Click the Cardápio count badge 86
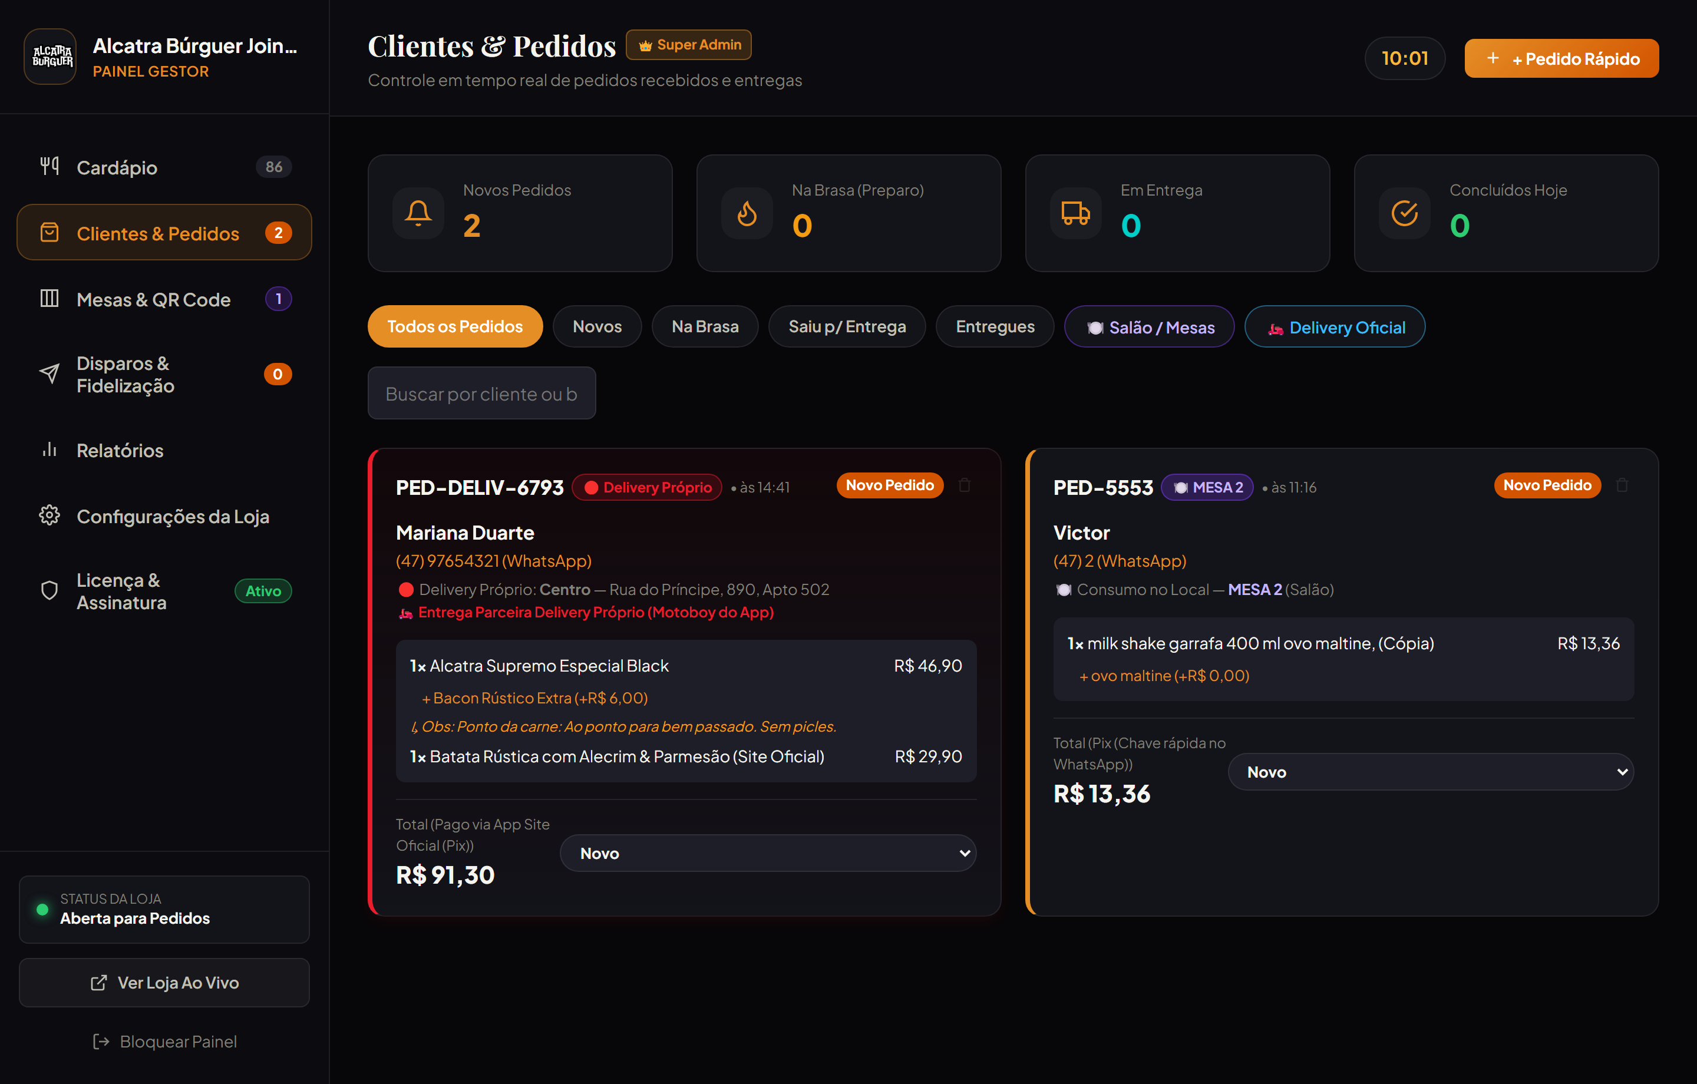Viewport: 1697px width, 1084px height. pyautogui.click(x=274, y=167)
